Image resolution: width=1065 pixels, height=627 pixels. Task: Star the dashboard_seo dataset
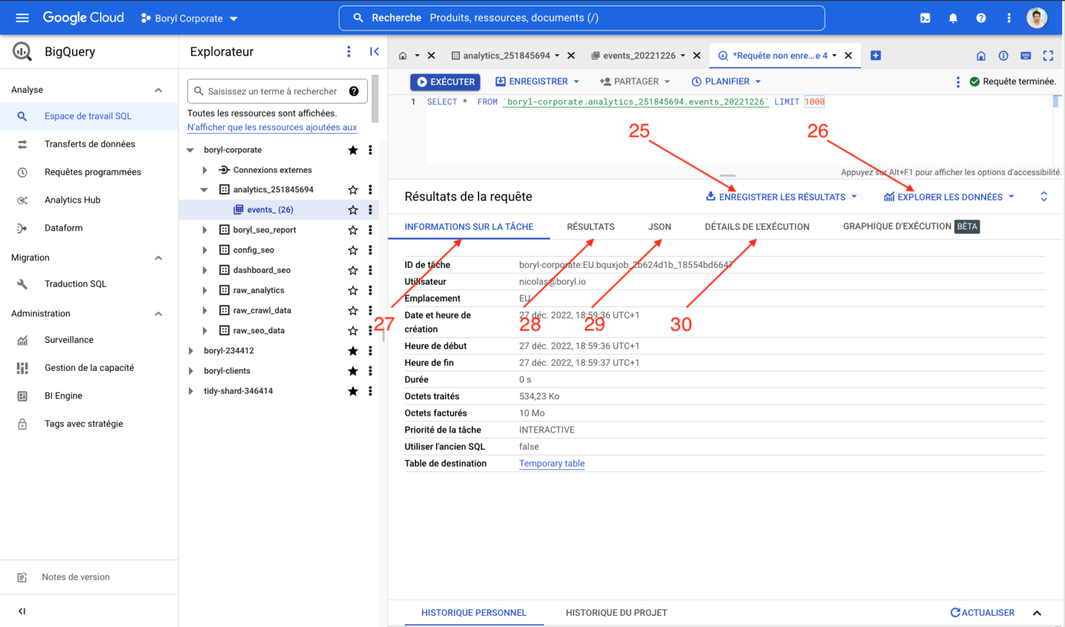point(353,269)
